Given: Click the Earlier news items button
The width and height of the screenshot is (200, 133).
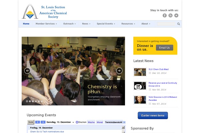Looking at the screenshot, I should (153, 115).
